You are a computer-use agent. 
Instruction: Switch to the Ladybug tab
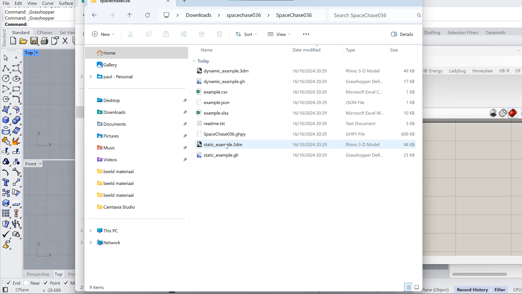point(457,71)
